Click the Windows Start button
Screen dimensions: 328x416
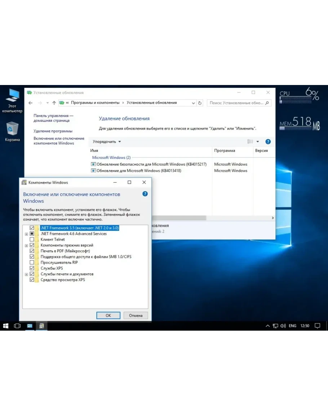[x=6, y=326]
